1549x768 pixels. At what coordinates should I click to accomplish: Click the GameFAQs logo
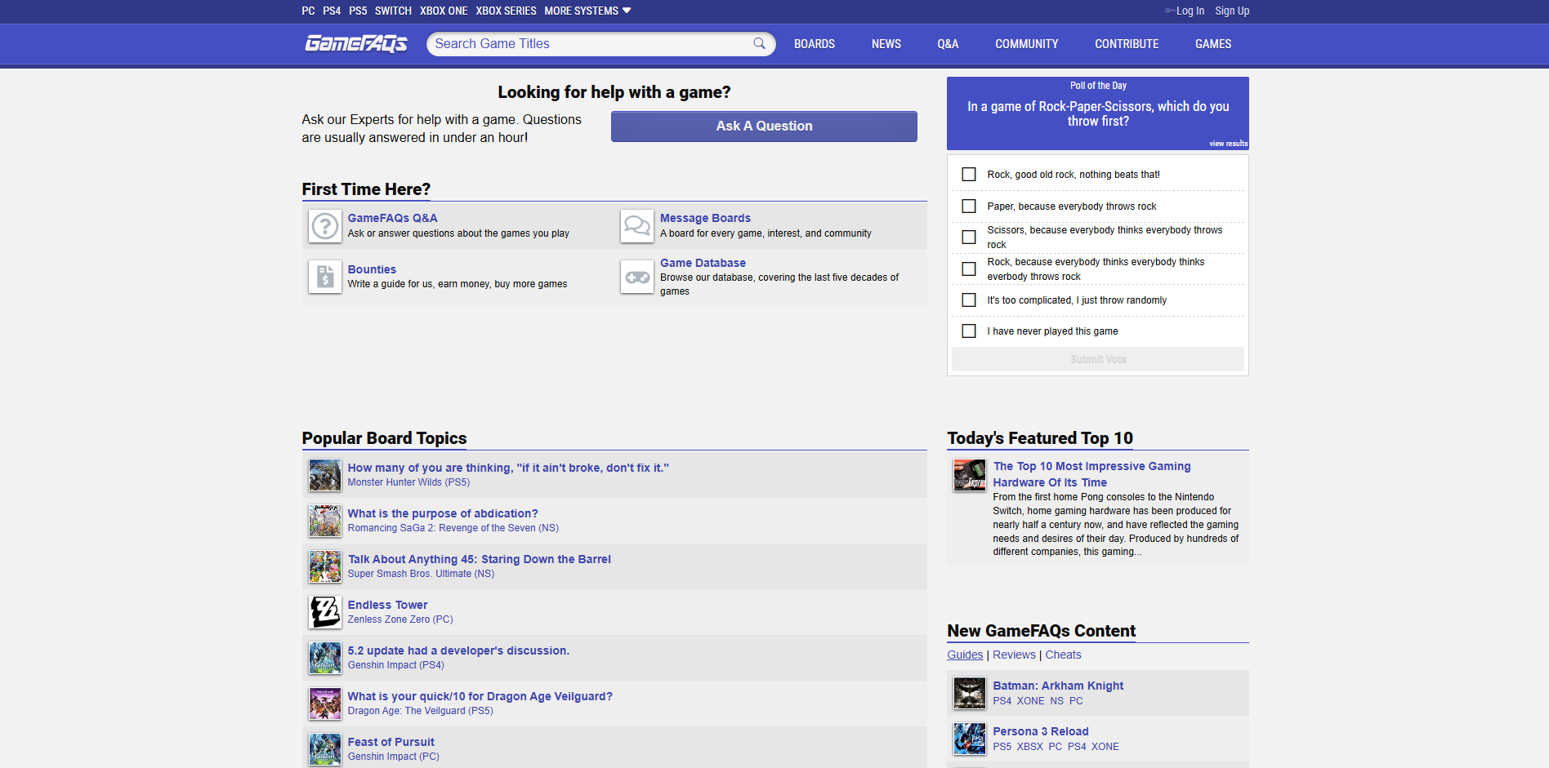tap(356, 43)
